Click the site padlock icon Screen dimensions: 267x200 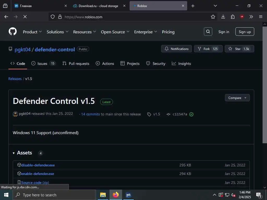coord(60,17)
